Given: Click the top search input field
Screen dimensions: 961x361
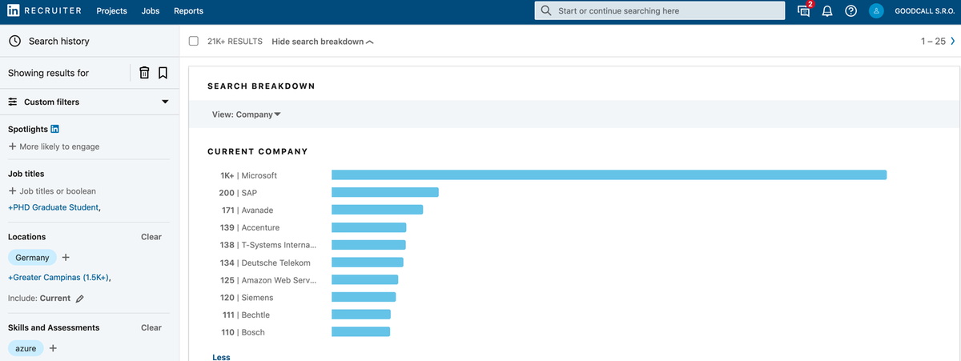Looking at the screenshot, I should pyautogui.click(x=660, y=11).
